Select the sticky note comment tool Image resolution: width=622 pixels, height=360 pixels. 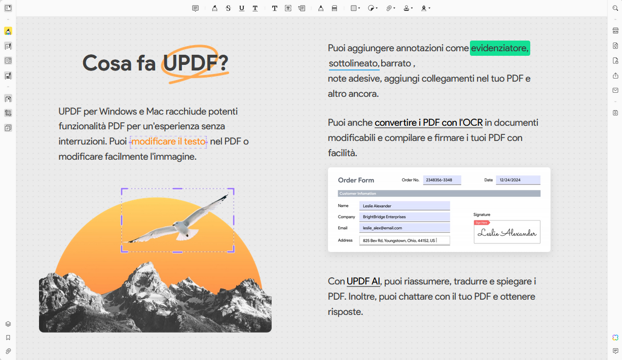(x=195, y=8)
